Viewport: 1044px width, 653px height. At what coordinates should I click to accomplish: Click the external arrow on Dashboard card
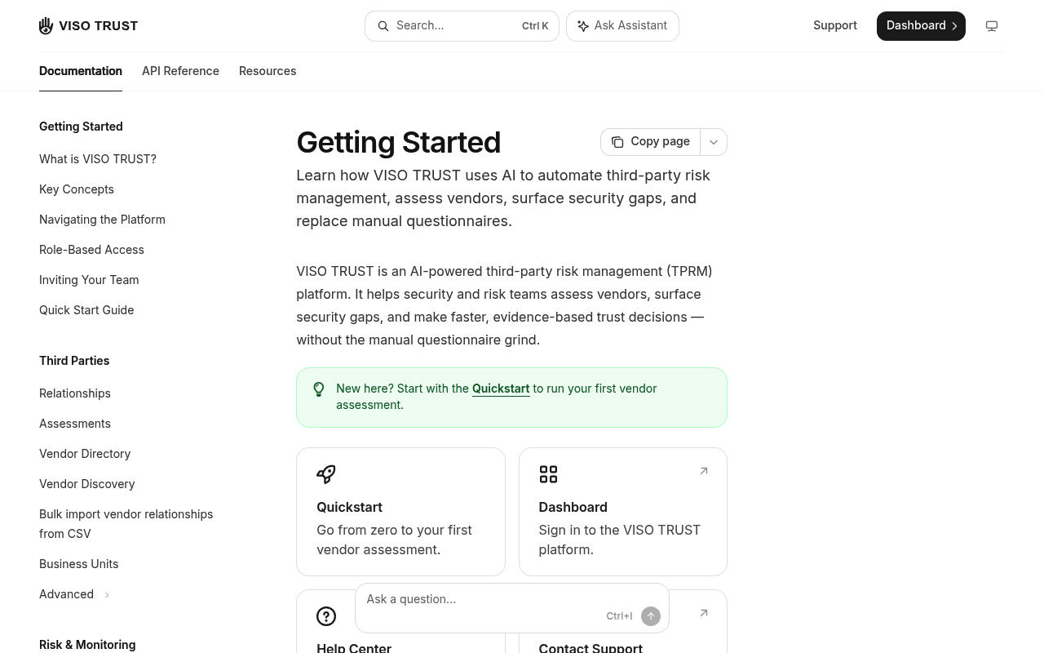pos(704,471)
